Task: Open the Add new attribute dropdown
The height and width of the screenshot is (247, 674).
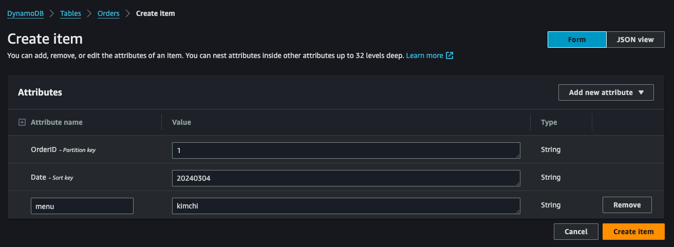Action: tap(606, 92)
